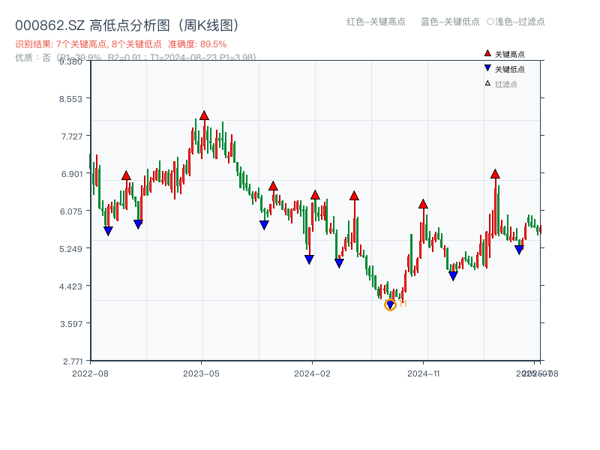Click the small circle icon before 浅色-过滤点
The width and height of the screenshot is (600, 450).
tap(490, 22)
